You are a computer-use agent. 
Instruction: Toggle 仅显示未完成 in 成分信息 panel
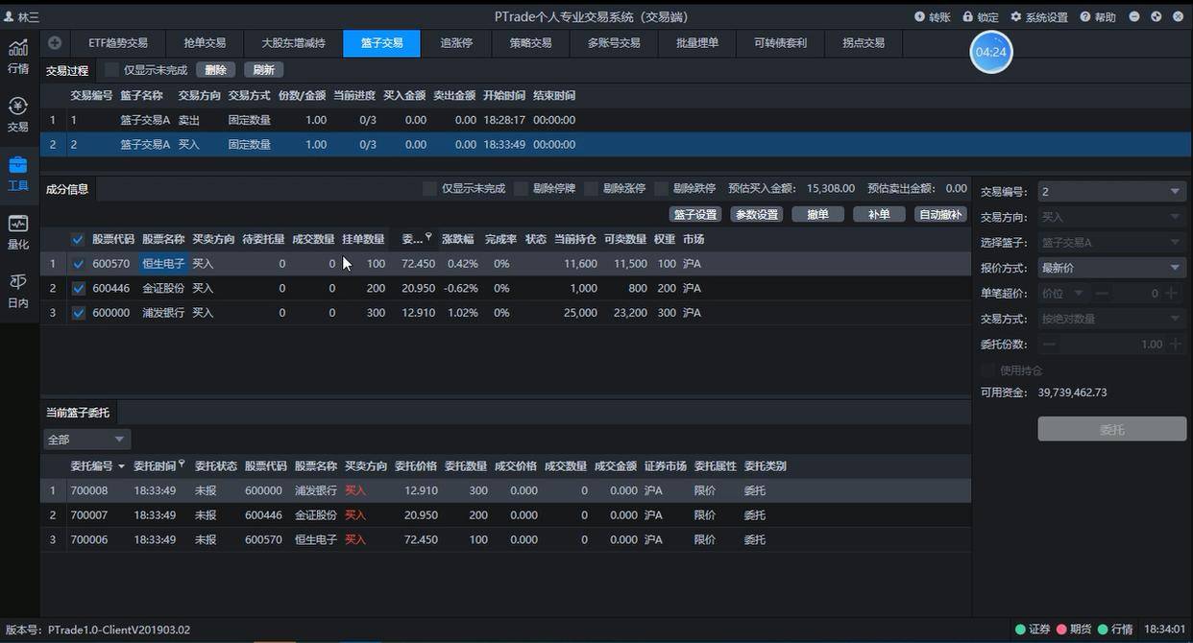pyautogui.click(x=429, y=188)
